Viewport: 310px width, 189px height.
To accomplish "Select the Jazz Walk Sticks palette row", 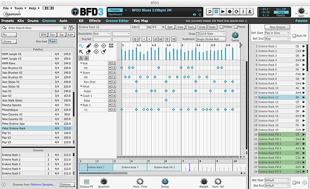I will (x=37, y=100).
